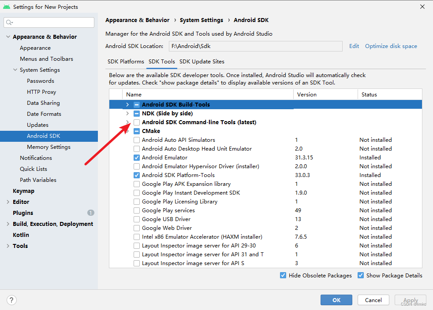Click the settings search field
433x310 pixels.
[x=49, y=22]
